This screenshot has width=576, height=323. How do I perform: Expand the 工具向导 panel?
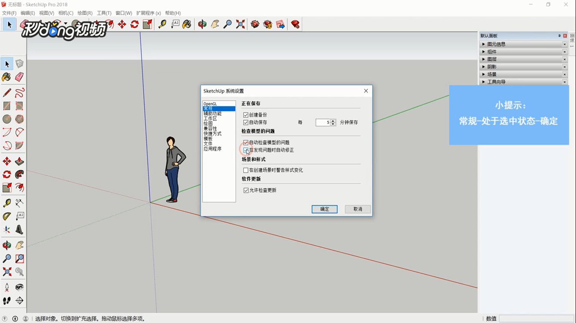pos(523,82)
